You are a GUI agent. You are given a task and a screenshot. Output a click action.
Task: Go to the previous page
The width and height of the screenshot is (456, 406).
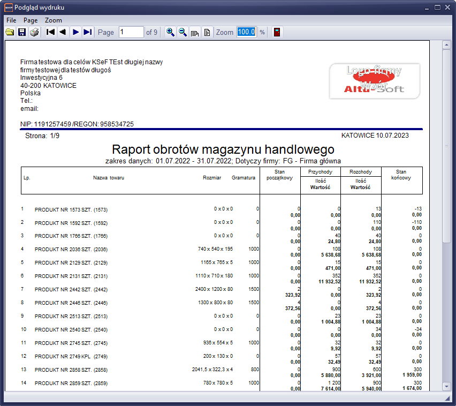[x=63, y=32]
